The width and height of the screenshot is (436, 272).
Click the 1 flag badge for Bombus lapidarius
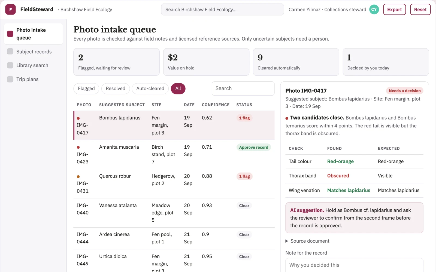click(x=244, y=118)
